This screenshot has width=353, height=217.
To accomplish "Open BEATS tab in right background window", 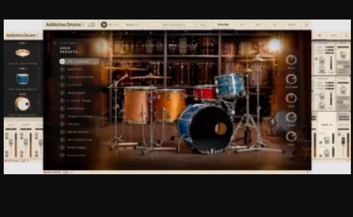I will [334, 35].
